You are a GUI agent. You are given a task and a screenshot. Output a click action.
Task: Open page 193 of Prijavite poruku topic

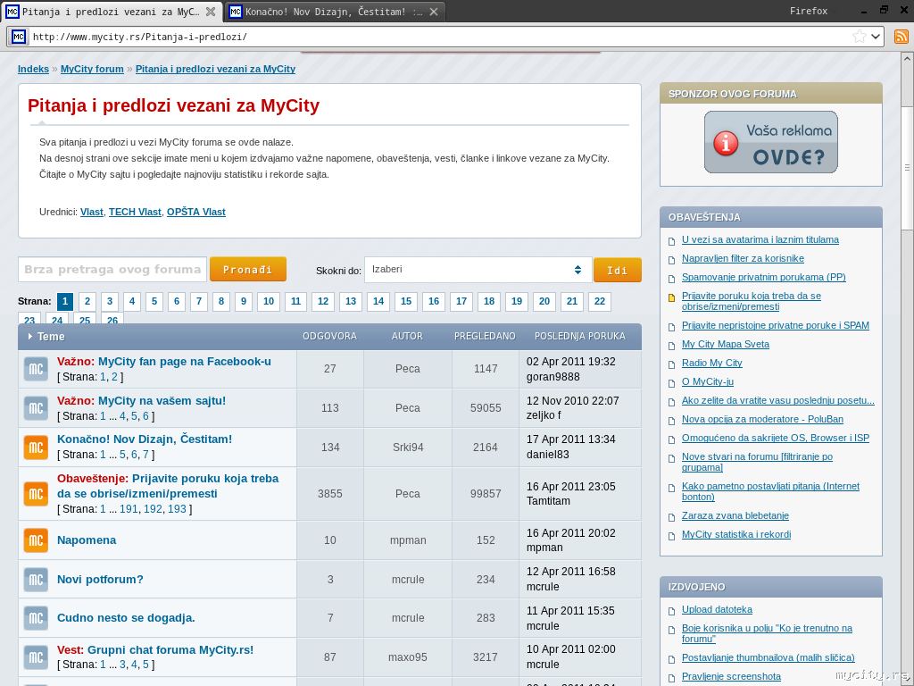(177, 509)
